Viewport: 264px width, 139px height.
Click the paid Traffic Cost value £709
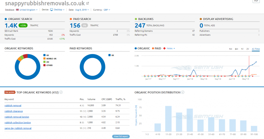(115, 35)
